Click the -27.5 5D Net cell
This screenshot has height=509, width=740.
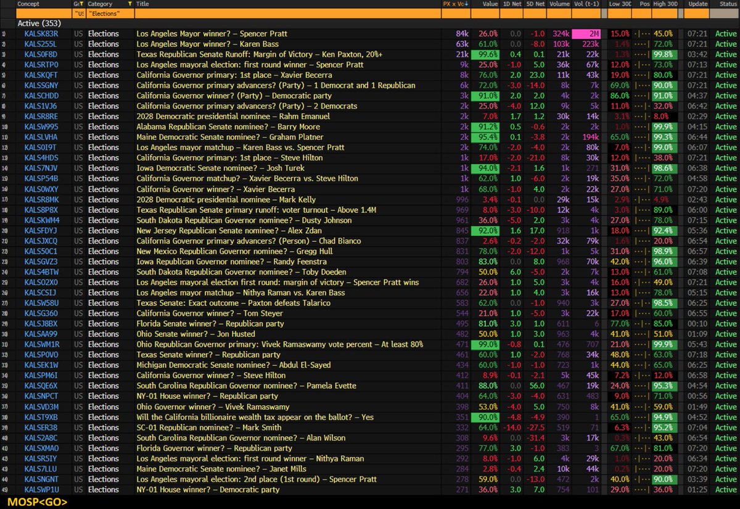pyautogui.click(x=535, y=427)
